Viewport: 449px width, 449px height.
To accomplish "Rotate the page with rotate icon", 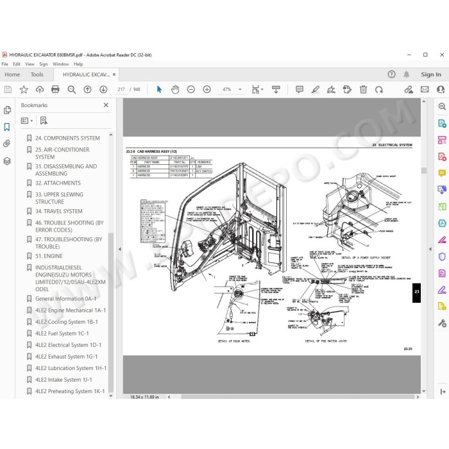I will click(x=379, y=90).
